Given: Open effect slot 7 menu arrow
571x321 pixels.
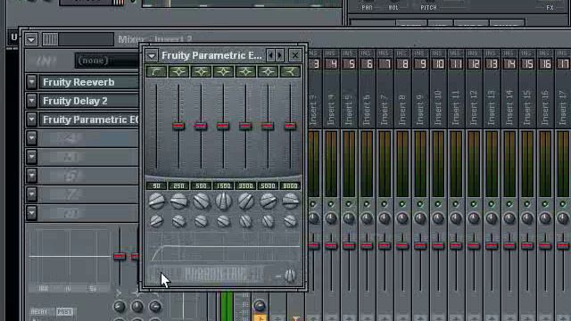Looking at the screenshot, I should point(32,194).
